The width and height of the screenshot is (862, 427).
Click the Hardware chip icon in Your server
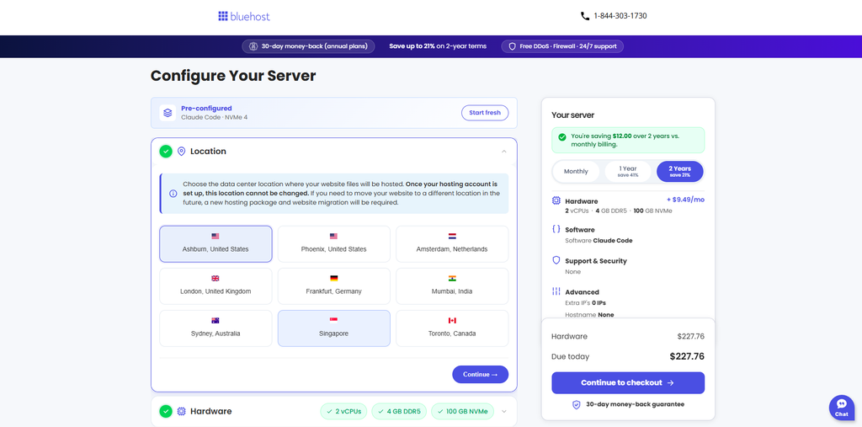click(x=556, y=200)
